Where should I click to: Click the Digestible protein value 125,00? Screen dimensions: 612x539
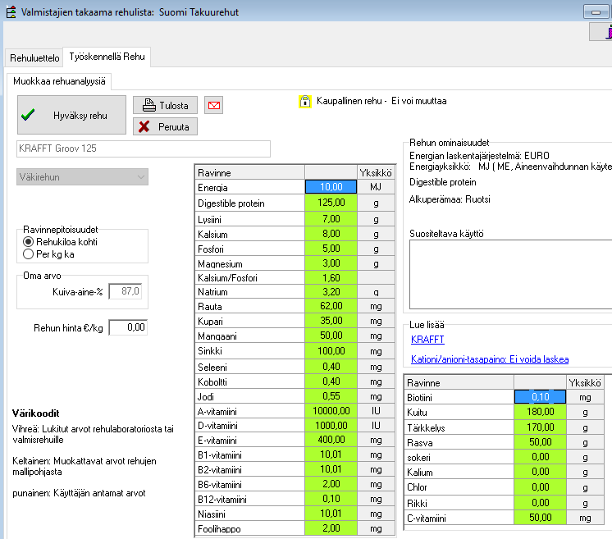pyautogui.click(x=331, y=203)
